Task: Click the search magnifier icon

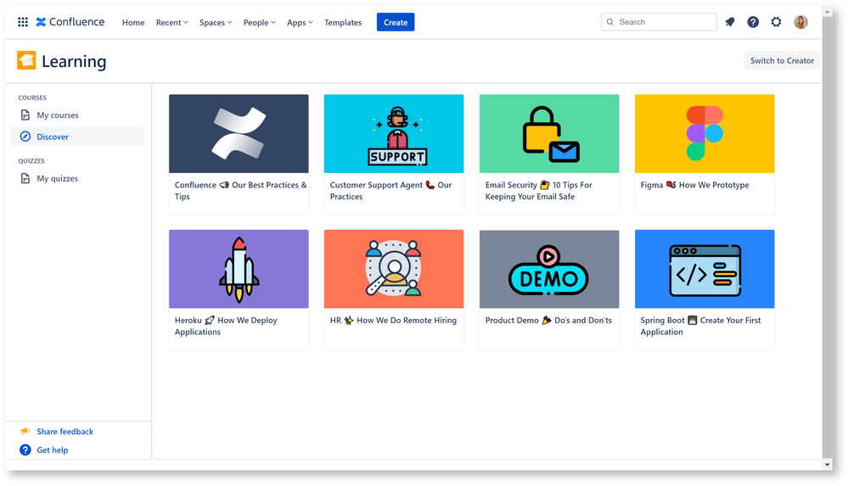Action: (x=610, y=22)
